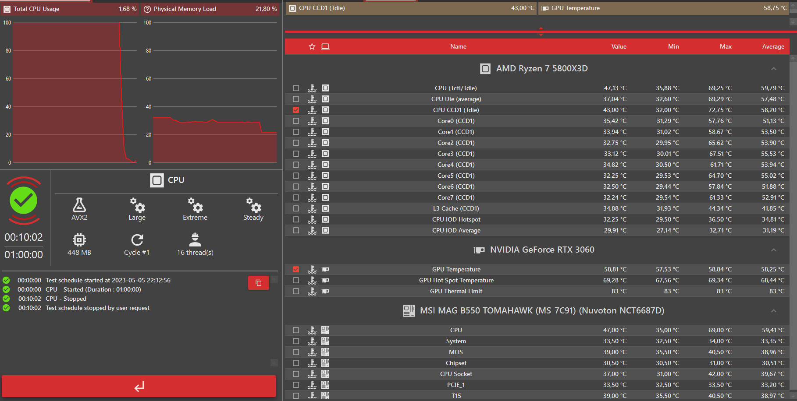The image size is (797, 401).
Task: Sort by the Max column header
Action: point(726,46)
